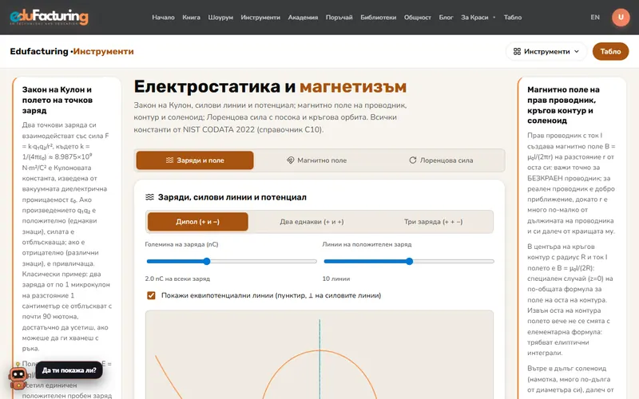Screen dimensions: 639x399
Task: Click the orange Табло button
Action: 610,51
